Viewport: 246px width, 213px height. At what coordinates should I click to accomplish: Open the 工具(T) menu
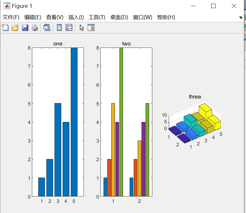pyautogui.click(x=96, y=17)
